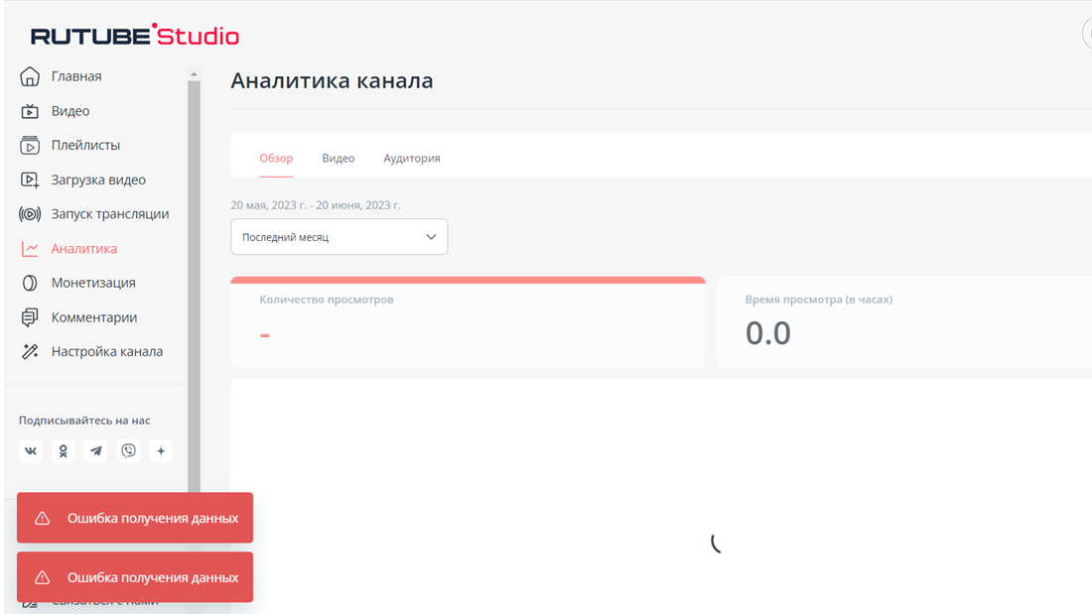This screenshot has width=1092, height=614.
Task: Select the Обзор tab
Action: (x=276, y=158)
